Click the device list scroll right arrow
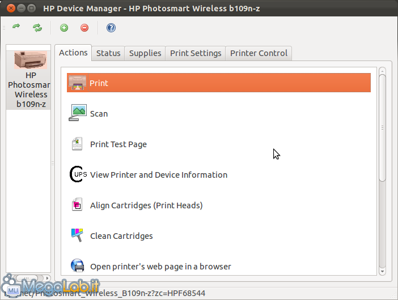This screenshot has height=300, width=398. tap(47, 278)
